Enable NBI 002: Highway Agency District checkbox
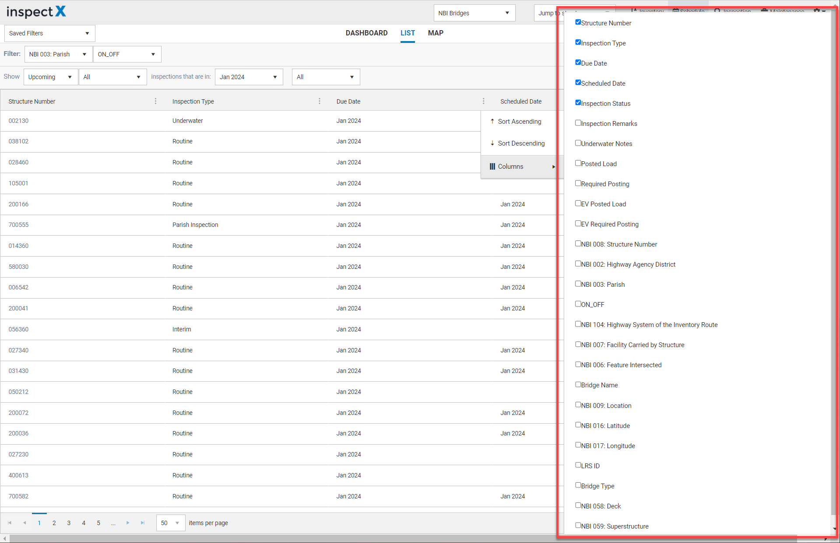This screenshot has width=840, height=543. click(578, 264)
